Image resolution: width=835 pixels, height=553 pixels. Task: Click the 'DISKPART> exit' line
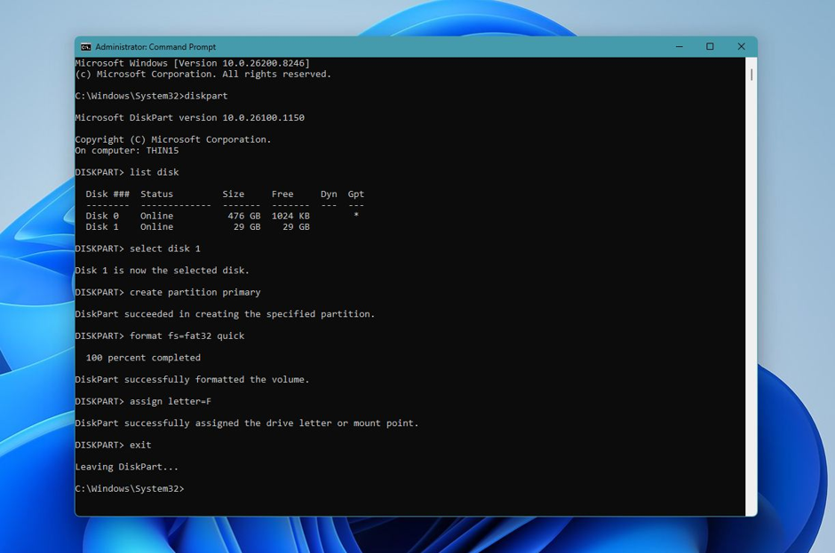tap(113, 445)
